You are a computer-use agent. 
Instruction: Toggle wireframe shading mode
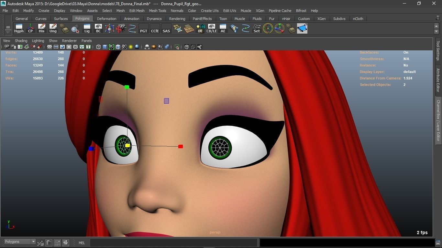coord(98,47)
